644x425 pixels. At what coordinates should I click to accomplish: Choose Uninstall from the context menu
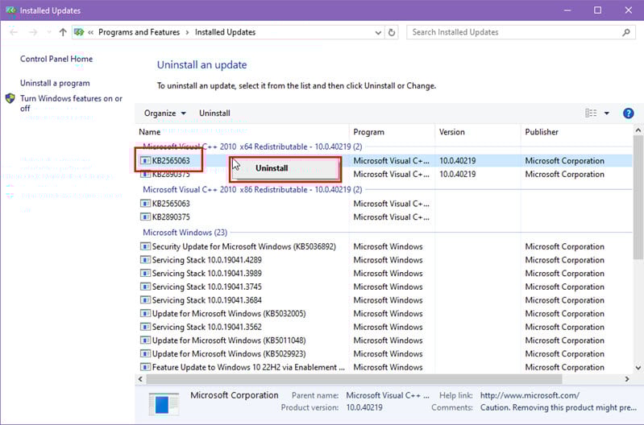pos(285,168)
